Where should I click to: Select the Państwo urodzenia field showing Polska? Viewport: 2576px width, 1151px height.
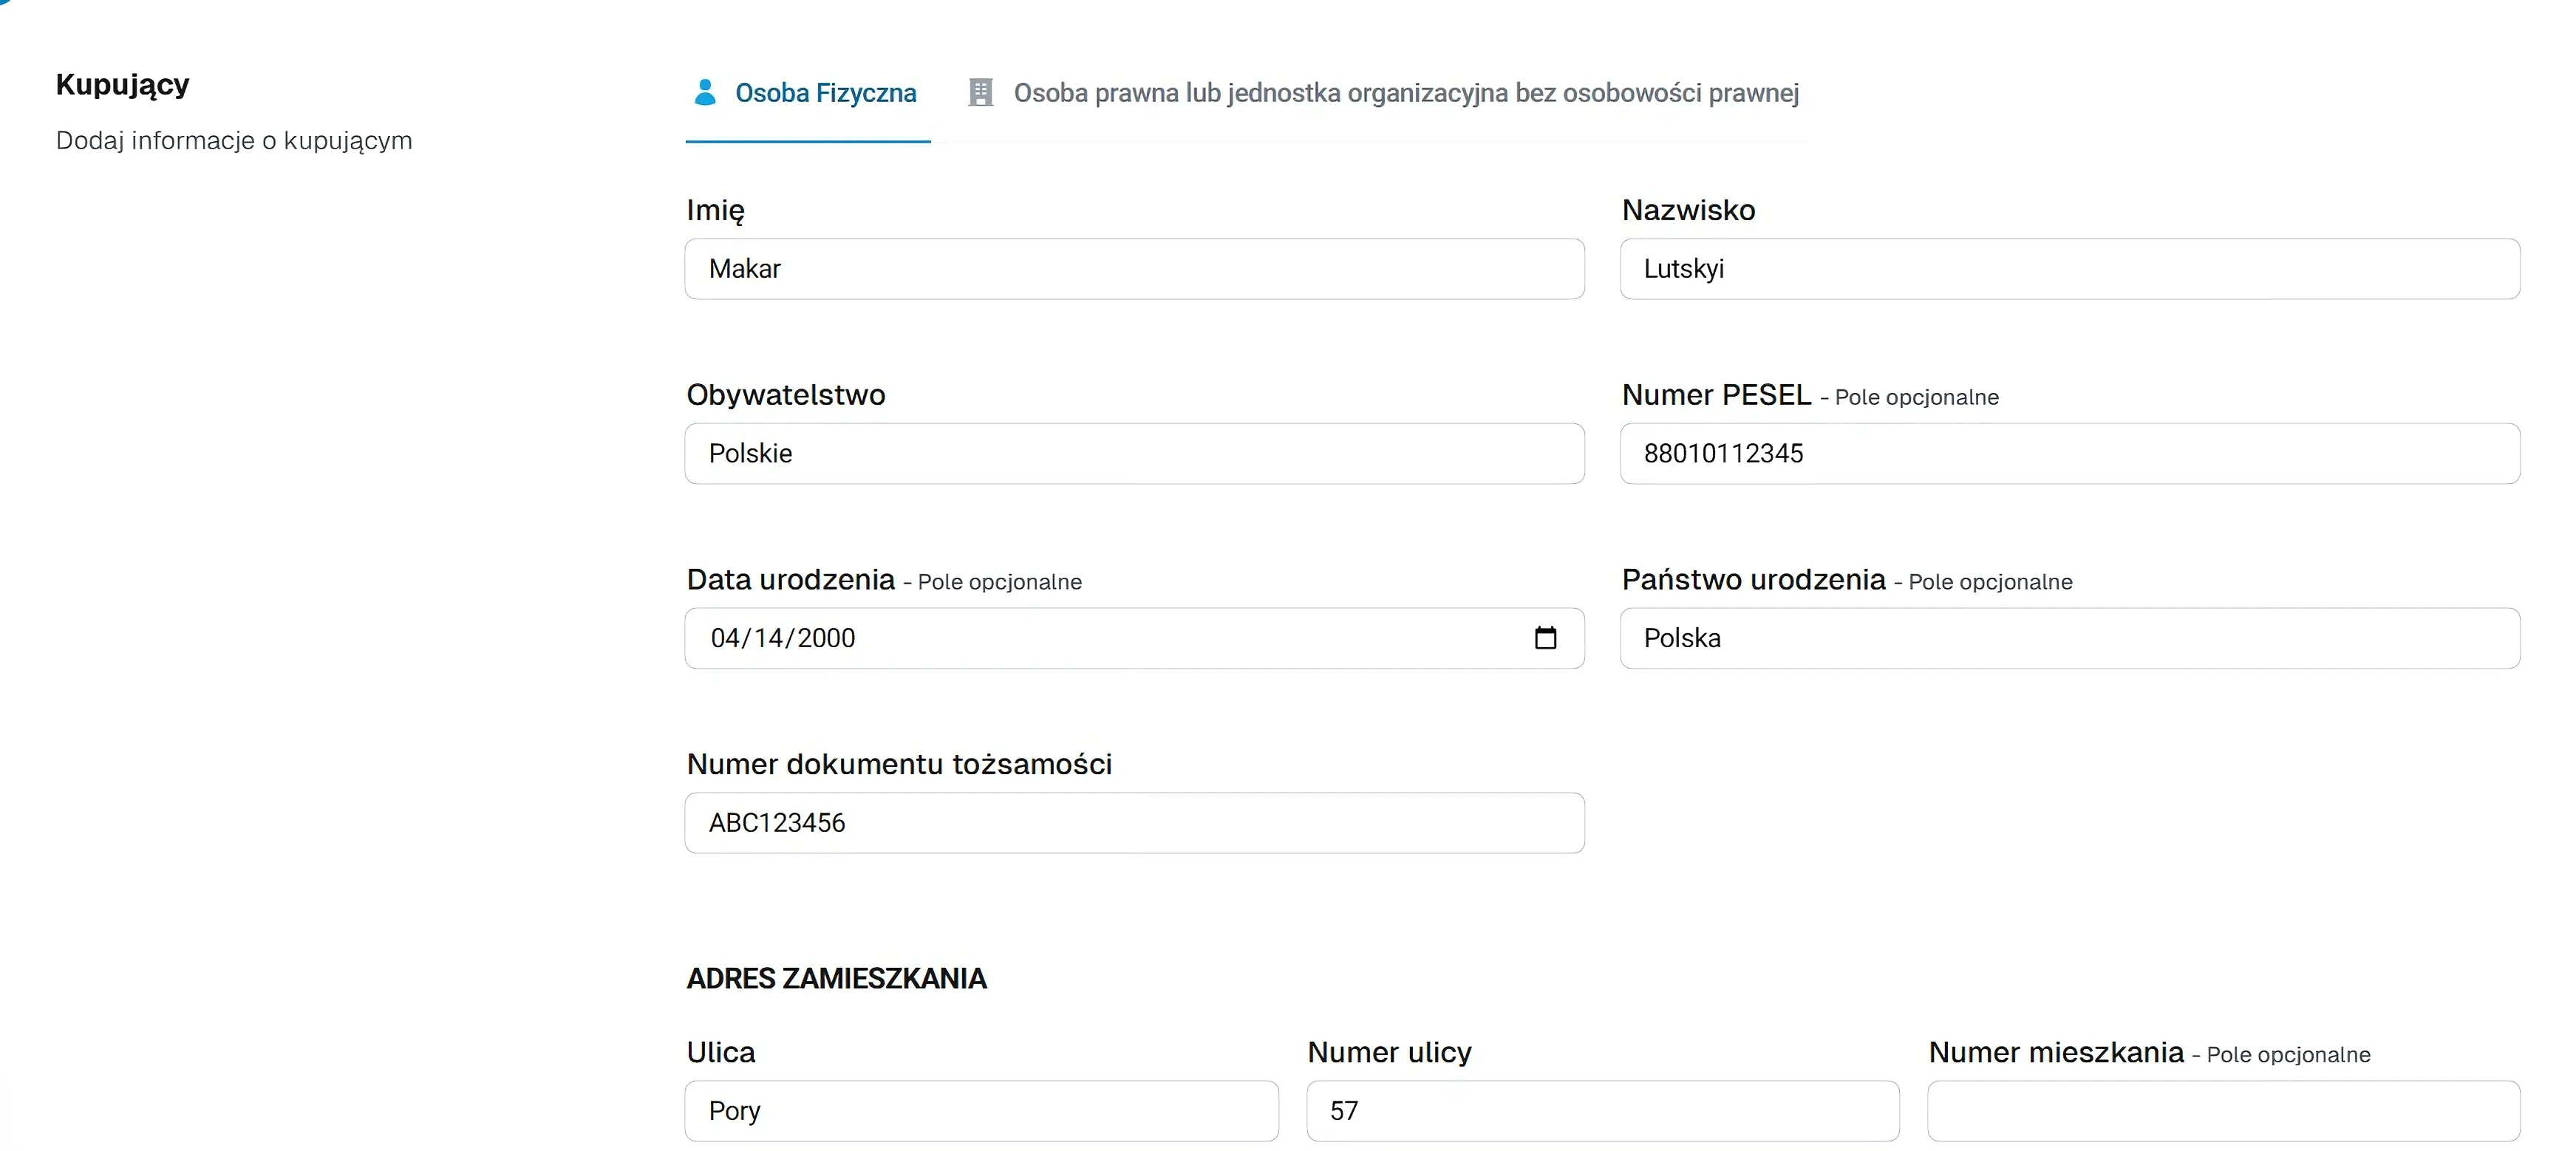coord(2070,638)
